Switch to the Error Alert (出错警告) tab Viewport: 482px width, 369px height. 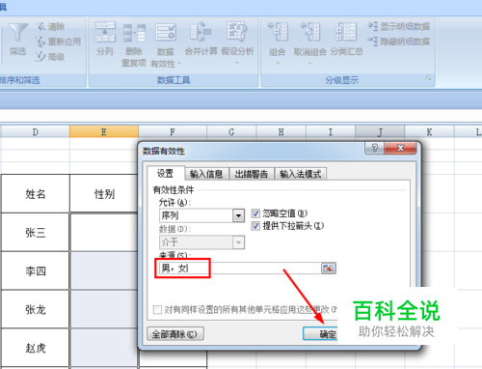click(252, 174)
